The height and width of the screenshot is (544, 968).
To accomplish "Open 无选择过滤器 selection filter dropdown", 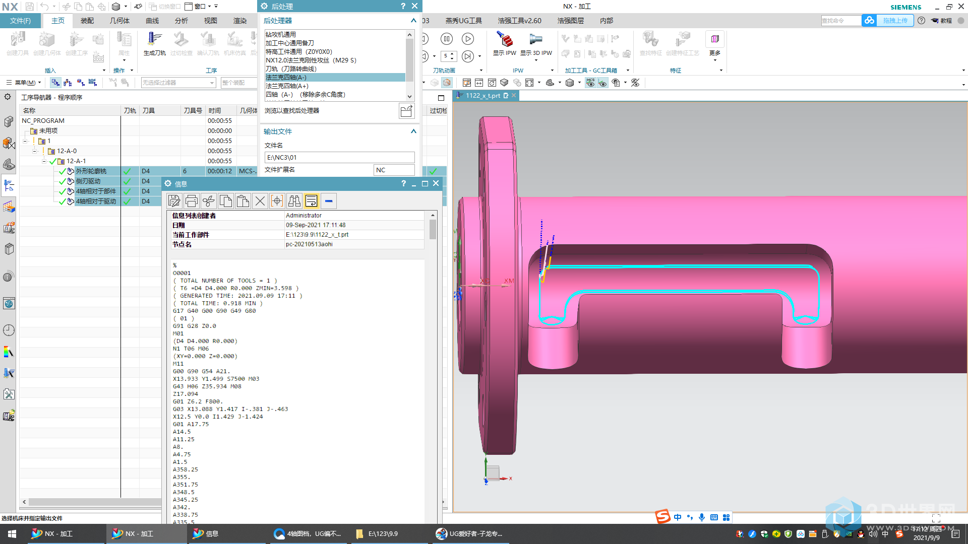I will coord(178,83).
